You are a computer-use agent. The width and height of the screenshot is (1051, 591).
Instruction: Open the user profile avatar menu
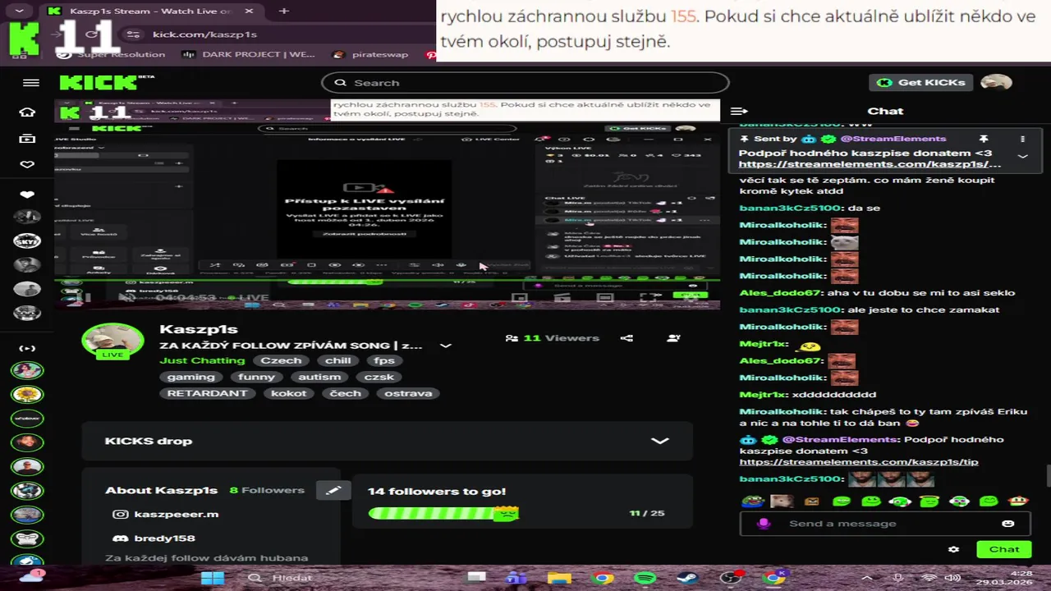[996, 82]
